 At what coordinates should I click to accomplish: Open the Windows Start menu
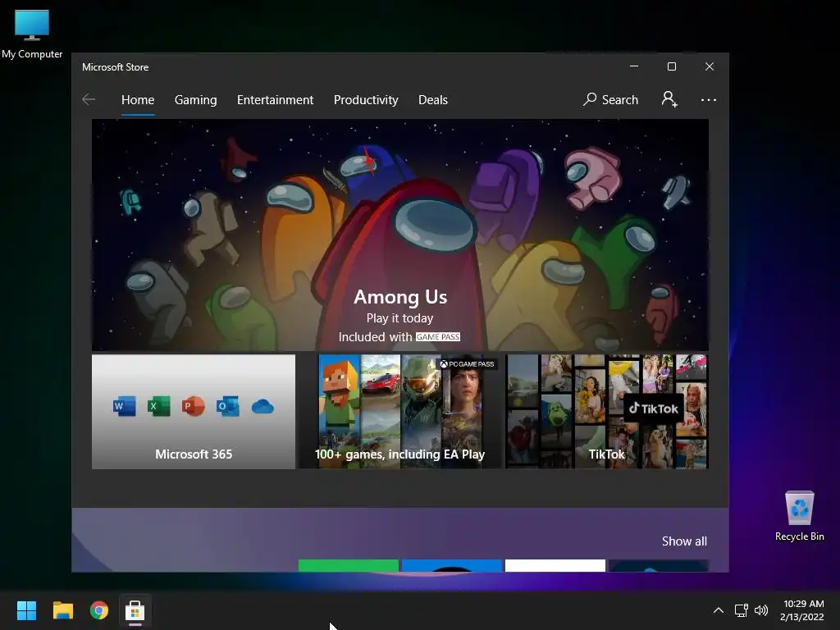pyautogui.click(x=26, y=610)
